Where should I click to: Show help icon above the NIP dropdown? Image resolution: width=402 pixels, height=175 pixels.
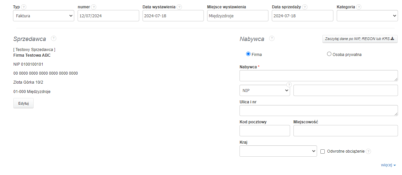[x=289, y=84]
